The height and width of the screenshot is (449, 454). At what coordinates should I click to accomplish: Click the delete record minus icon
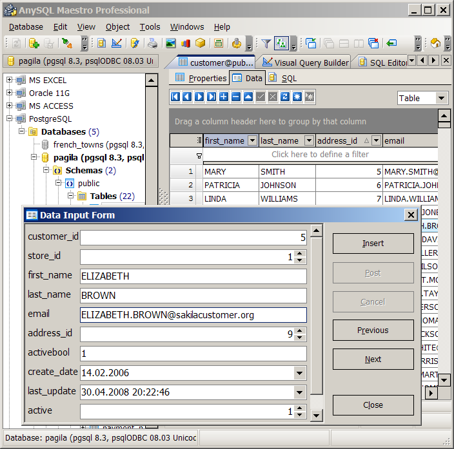pyautogui.click(x=236, y=97)
